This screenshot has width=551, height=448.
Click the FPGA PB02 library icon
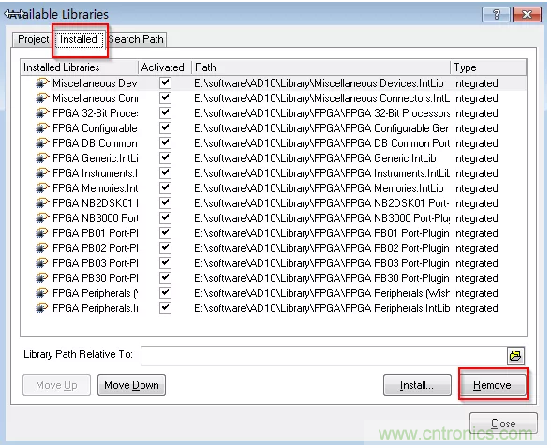[x=42, y=248]
